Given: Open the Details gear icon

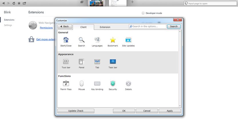Looking at the screenshot, I should (x=128, y=83).
